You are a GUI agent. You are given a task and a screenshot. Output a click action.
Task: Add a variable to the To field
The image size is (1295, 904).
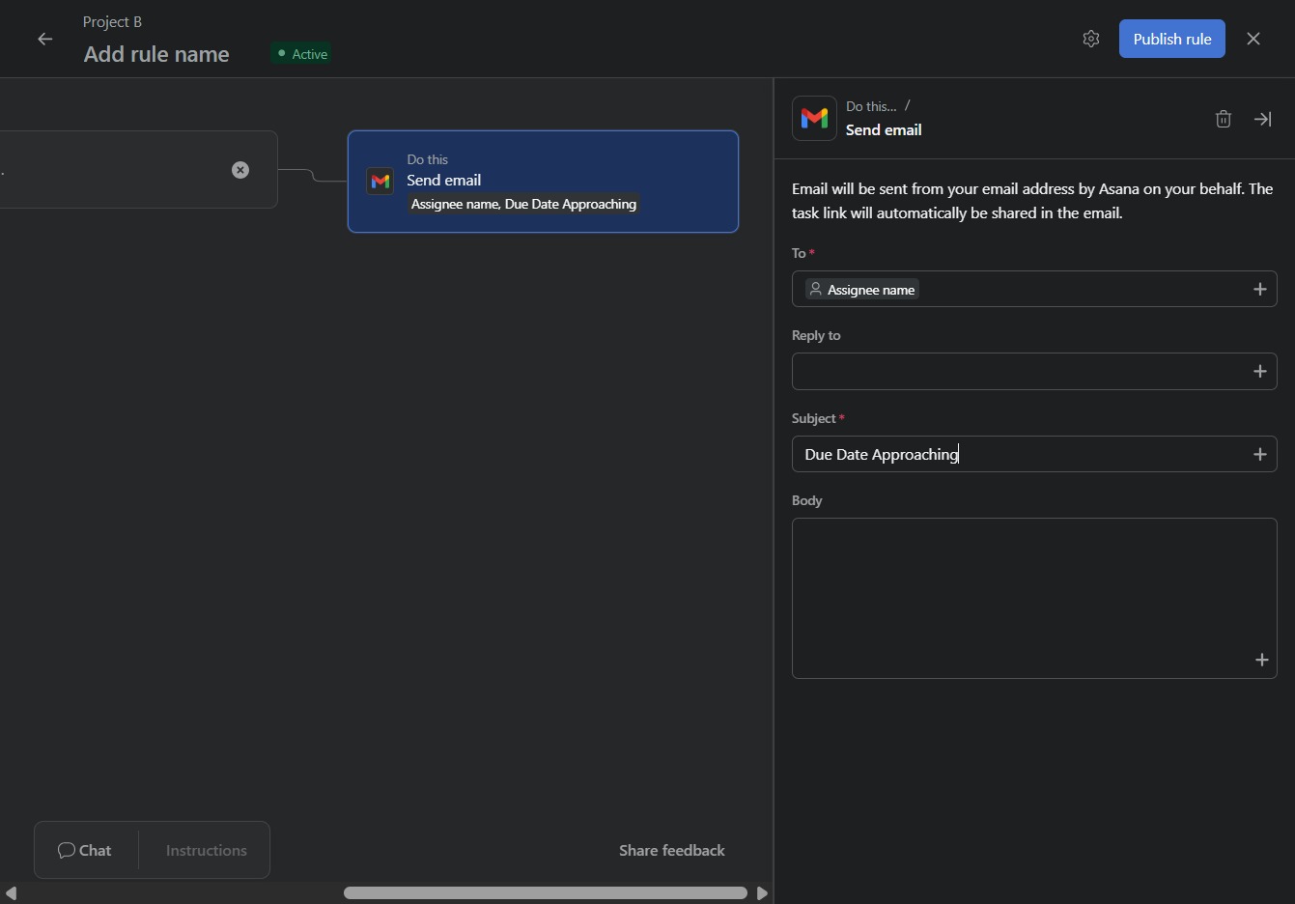1260,289
